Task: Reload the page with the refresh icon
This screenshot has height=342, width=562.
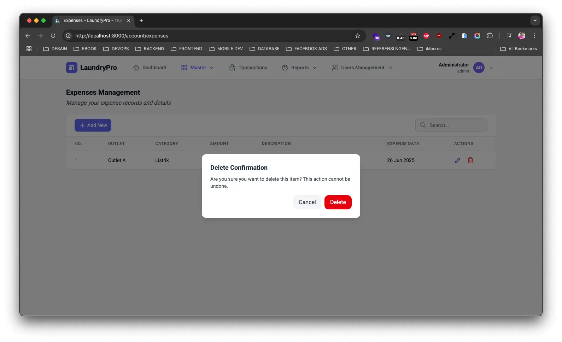Action: pyautogui.click(x=53, y=36)
